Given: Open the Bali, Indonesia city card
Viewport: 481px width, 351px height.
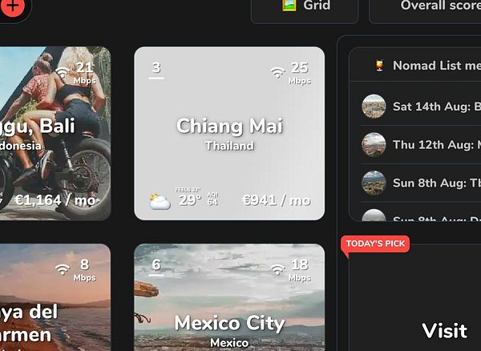Looking at the screenshot, I should (x=55, y=133).
